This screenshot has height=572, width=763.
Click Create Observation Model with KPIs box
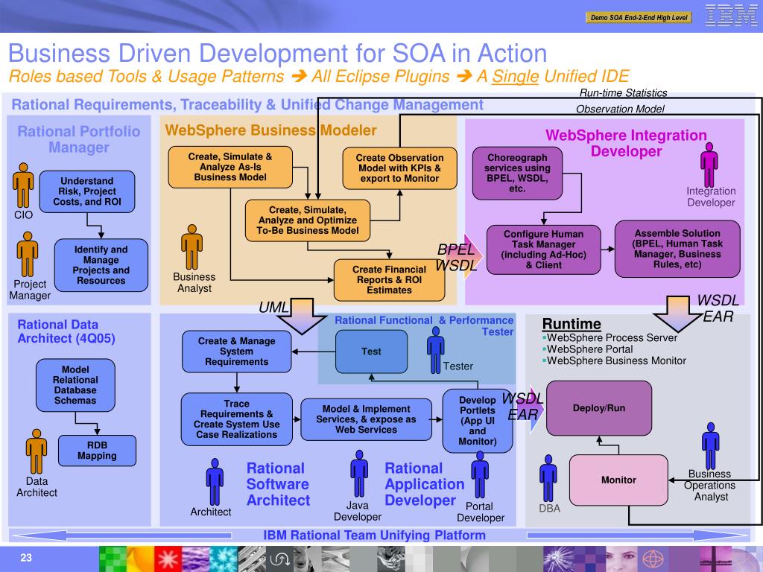(399, 168)
